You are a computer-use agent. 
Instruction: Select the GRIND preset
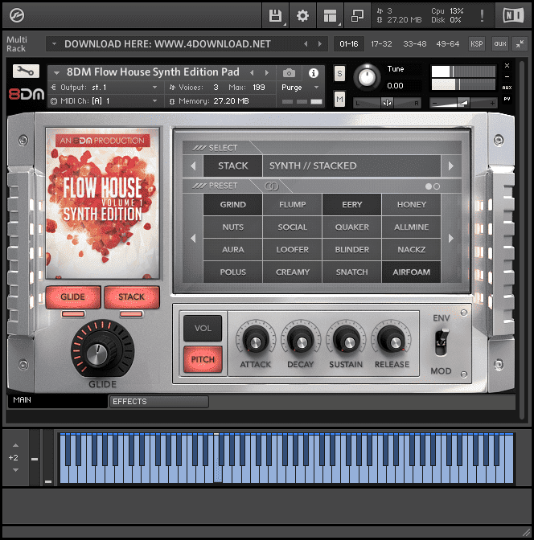tap(232, 205)
